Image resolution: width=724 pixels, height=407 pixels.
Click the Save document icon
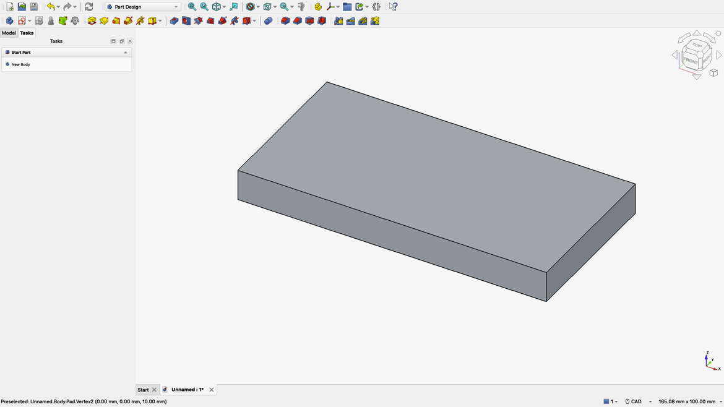34,7
